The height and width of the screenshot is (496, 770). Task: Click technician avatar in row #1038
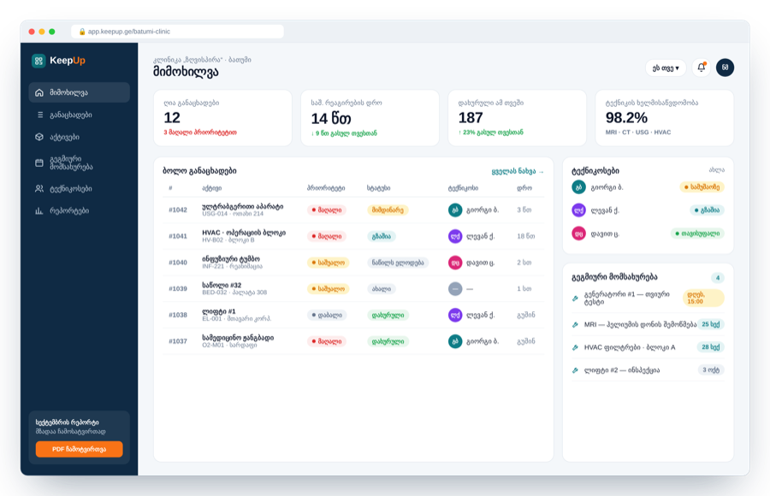point(455,316)
